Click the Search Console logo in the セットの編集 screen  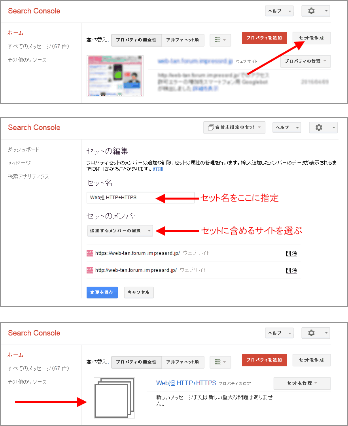pyautogui.click(x=34, y=127)
